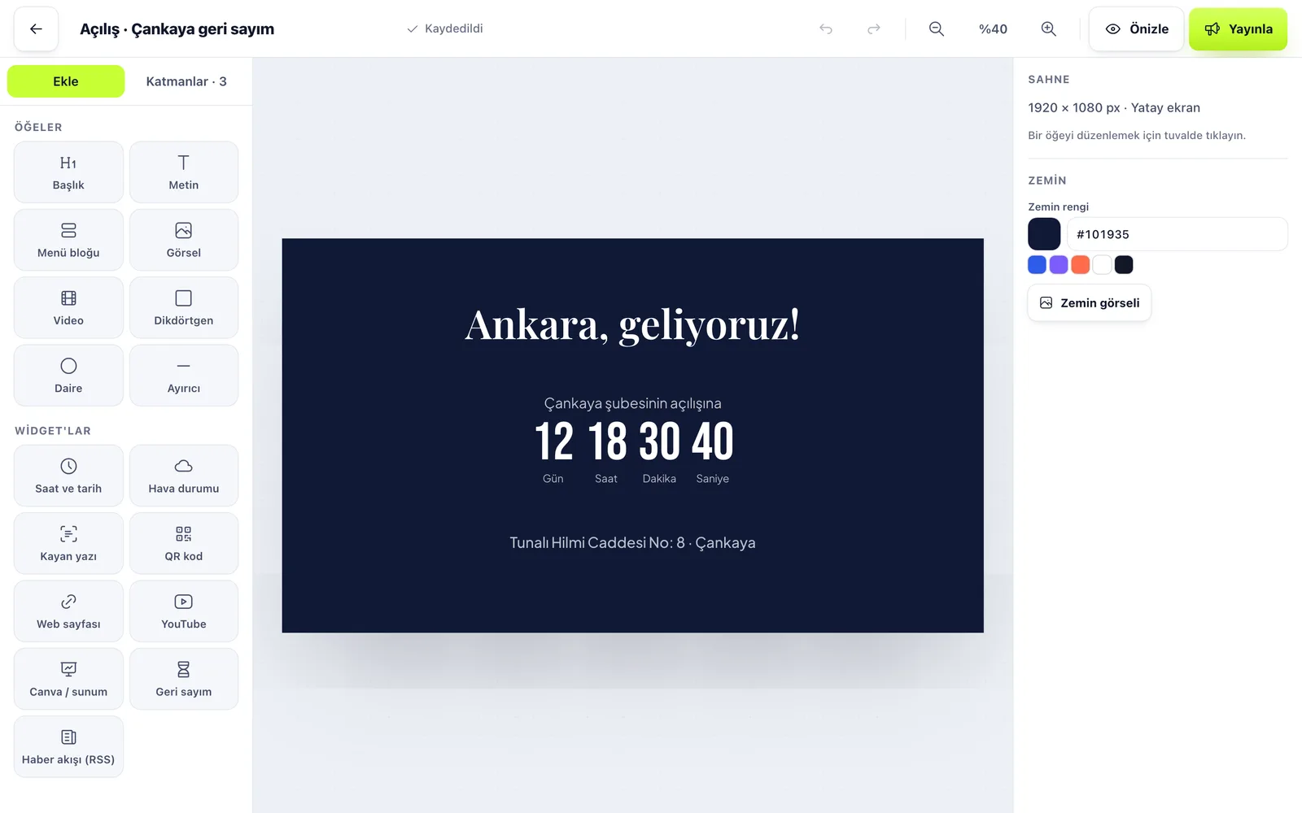This screenshot has width=1302, height=813.
Task: Click the %40 zoom level
Action: pos(993,29)
